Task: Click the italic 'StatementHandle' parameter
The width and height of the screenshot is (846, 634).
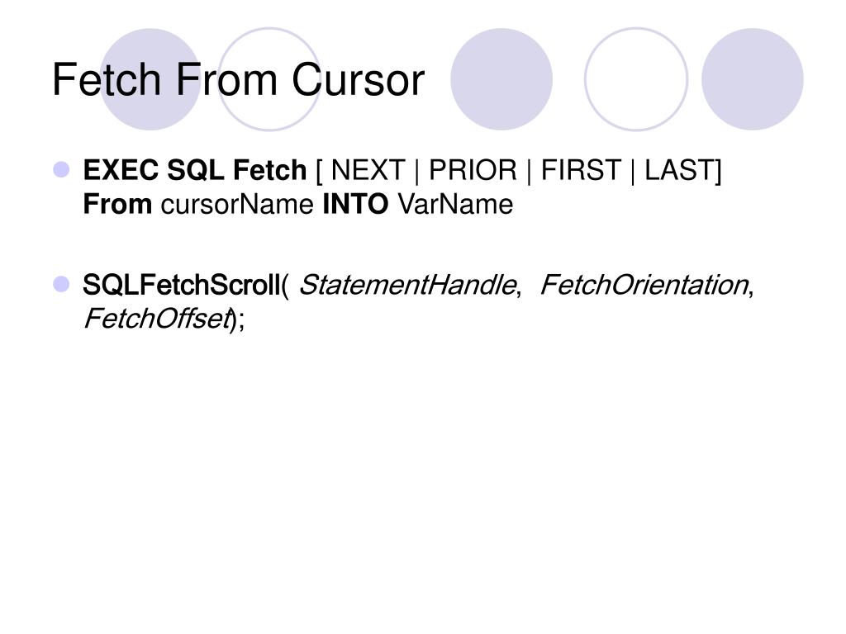Action: point(408,285)
